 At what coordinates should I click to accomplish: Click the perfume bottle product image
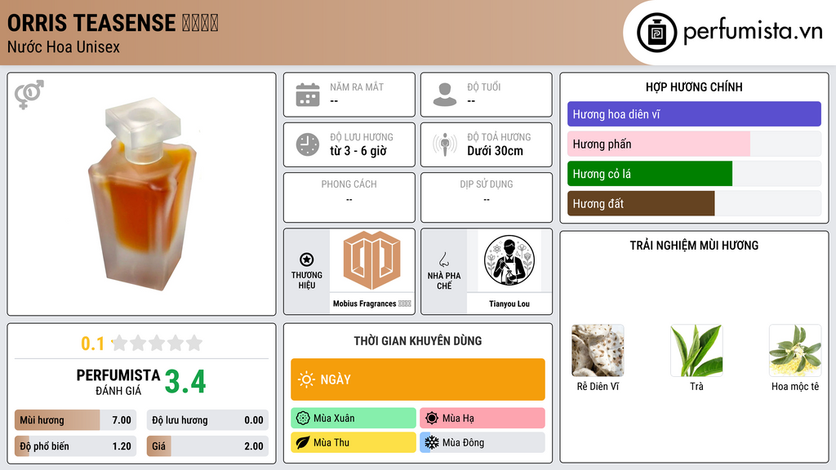pyautogui.click(x=143, y=194)
